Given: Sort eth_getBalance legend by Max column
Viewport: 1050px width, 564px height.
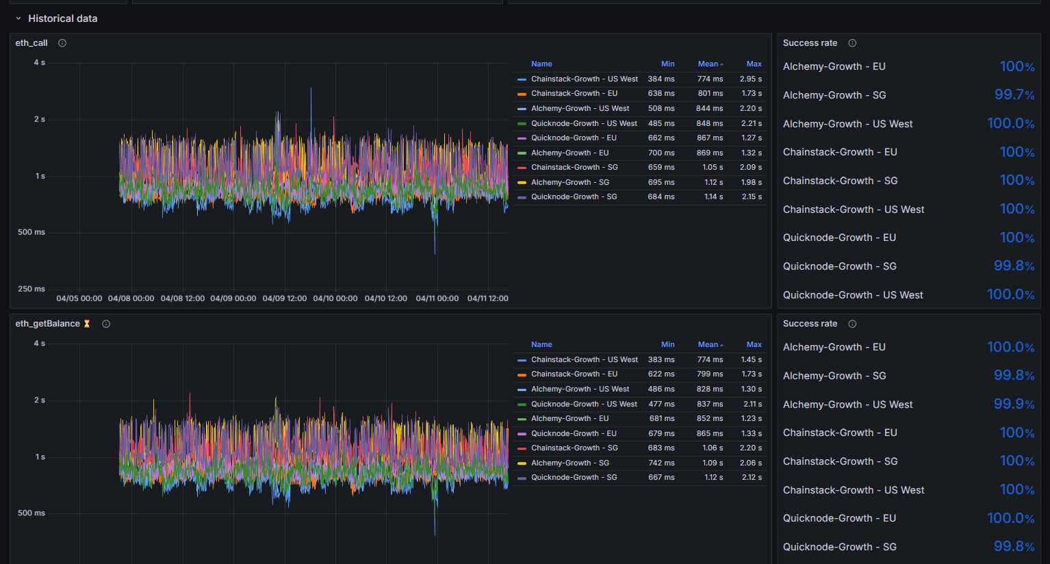Looking at the screenshot, I should [754, 344].
